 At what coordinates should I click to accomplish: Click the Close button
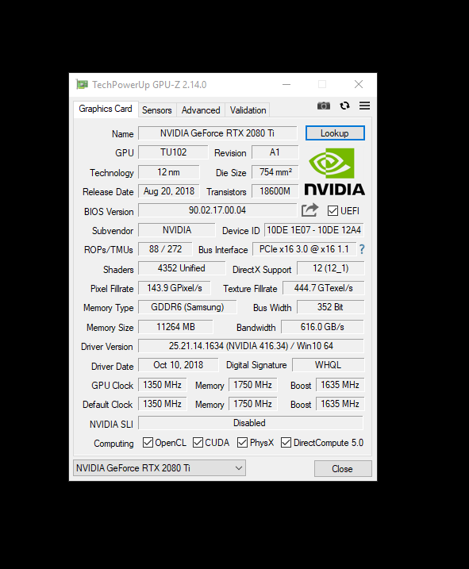[343, 469]
